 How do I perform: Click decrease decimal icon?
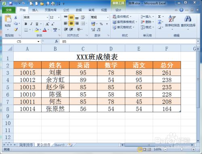point(99,30)
